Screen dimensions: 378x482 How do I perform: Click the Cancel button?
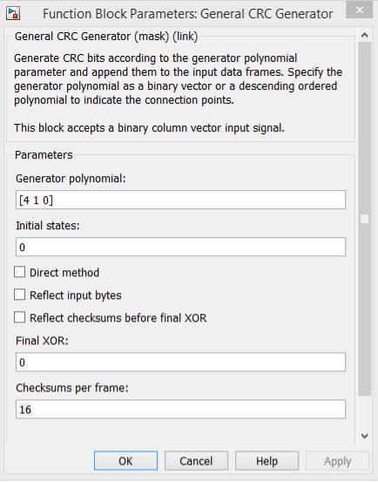pyautogui.click(x=196, y=461)
